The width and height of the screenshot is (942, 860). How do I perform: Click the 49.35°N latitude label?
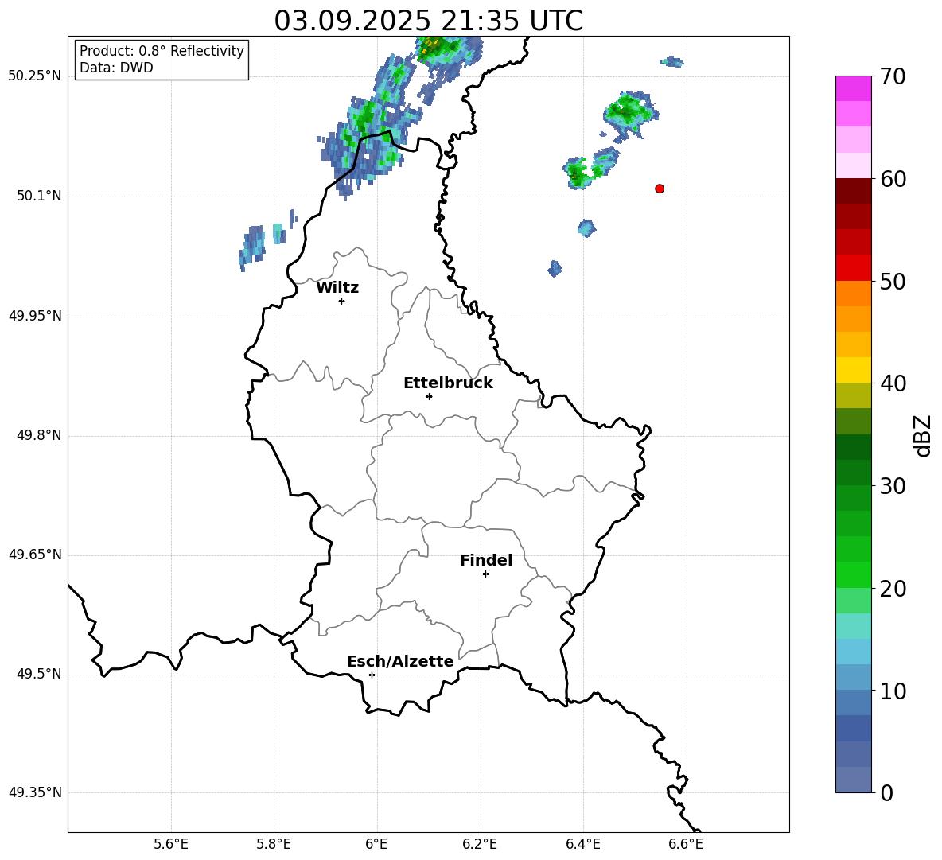pyautogui.click(x=35, y=792)
